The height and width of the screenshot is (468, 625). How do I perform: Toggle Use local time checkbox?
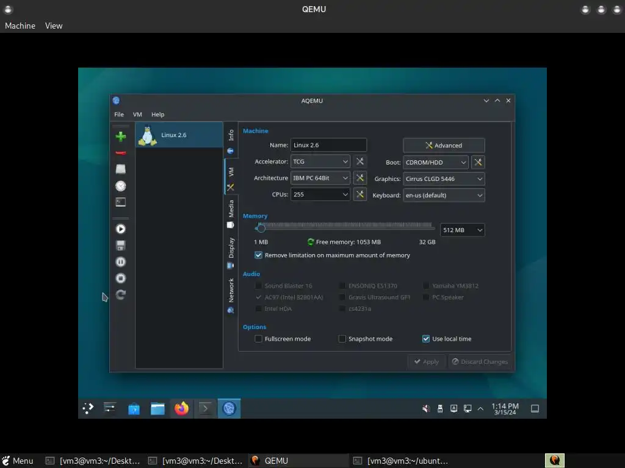click(x=425, y=339)
